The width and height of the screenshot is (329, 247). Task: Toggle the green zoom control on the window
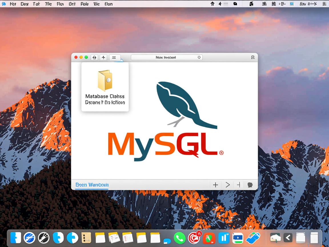(x=86, y=57)
